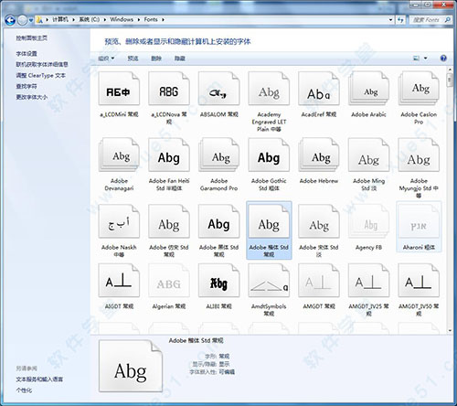The width and height of the screenshot is (457, 406).
Task: Open 字体设置 link in sidebar
Action: pyautogui.click(x=27, y=54)
